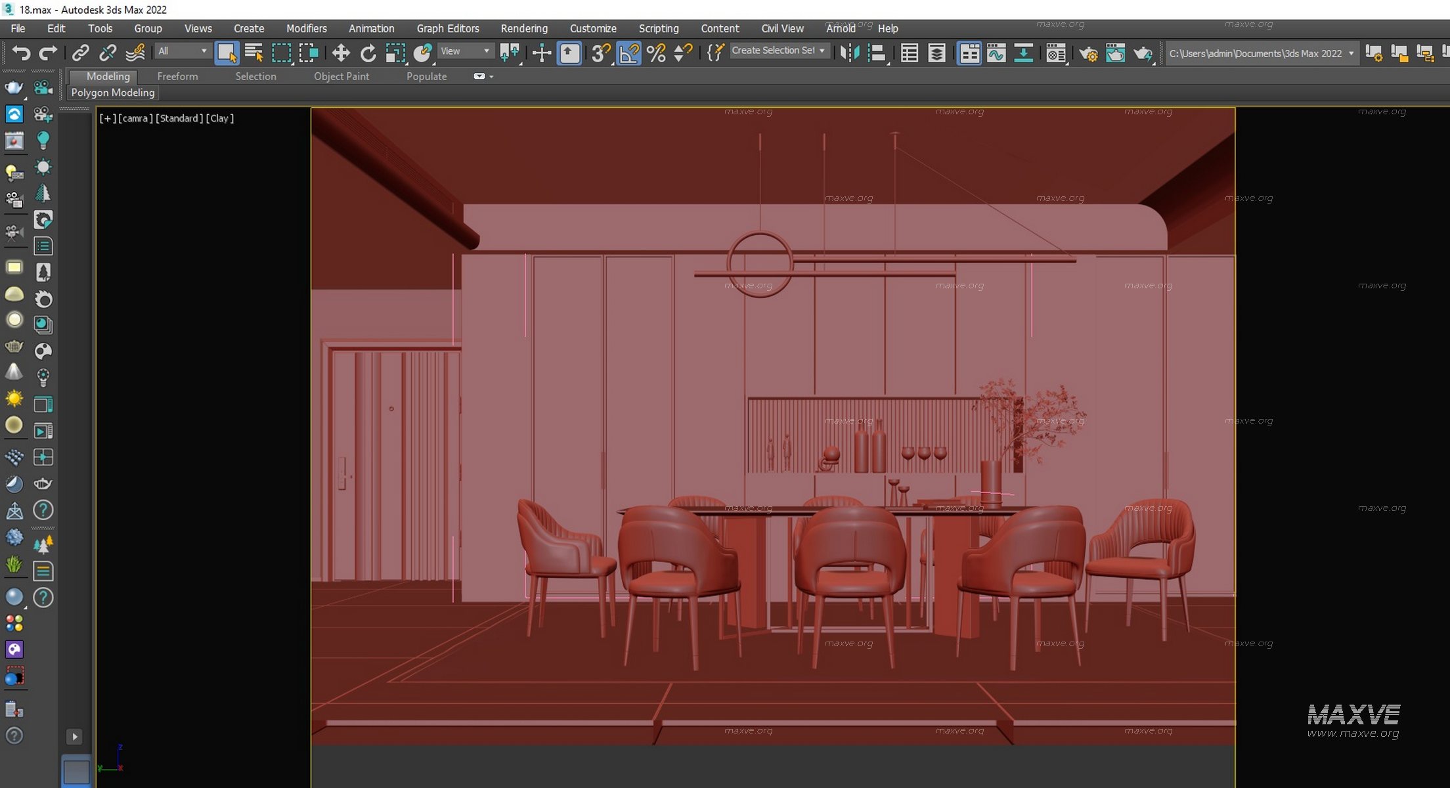Switch to the Freeform ribbon tab
The width and height of the screenshot is (1450, 788).
pos(177,76)
